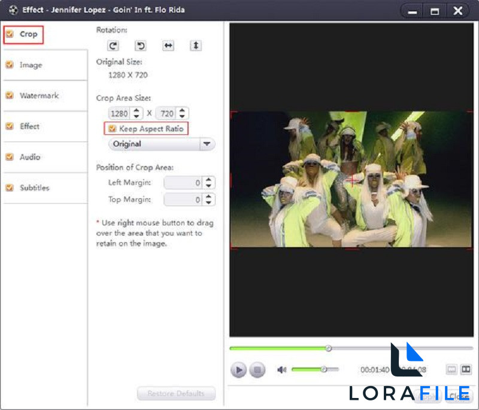Open the Original aspect ratio dropdown
Screen dimensions: 479x410
[x=162, y=144]
